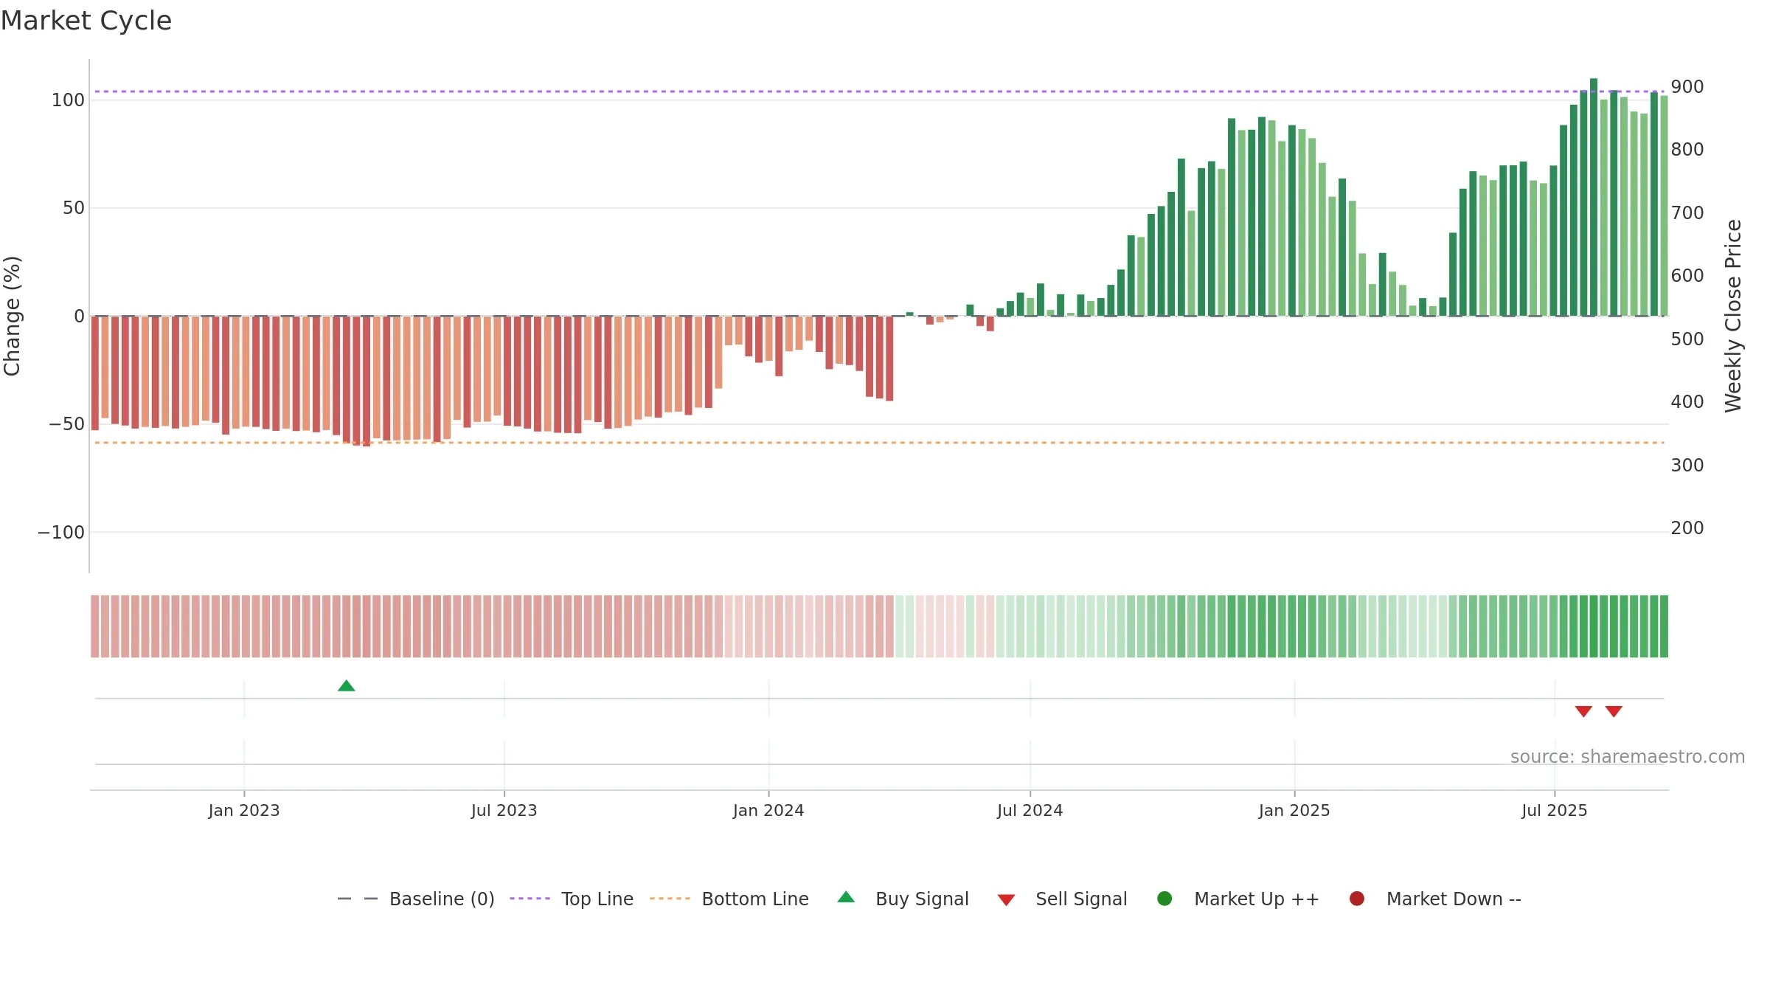Screen dimensions: 1770x996
Task: Toggle the Baseline (0) legend entry
Action: tap(415, 899)
